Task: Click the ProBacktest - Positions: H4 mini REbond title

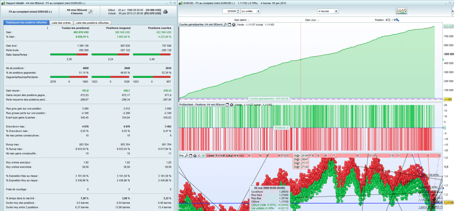Action: pyautogui.click(x=202, y=105)
